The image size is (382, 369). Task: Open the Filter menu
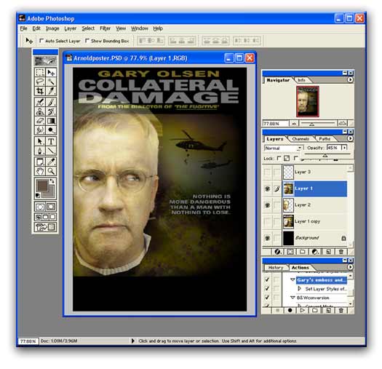click(105, 28)
